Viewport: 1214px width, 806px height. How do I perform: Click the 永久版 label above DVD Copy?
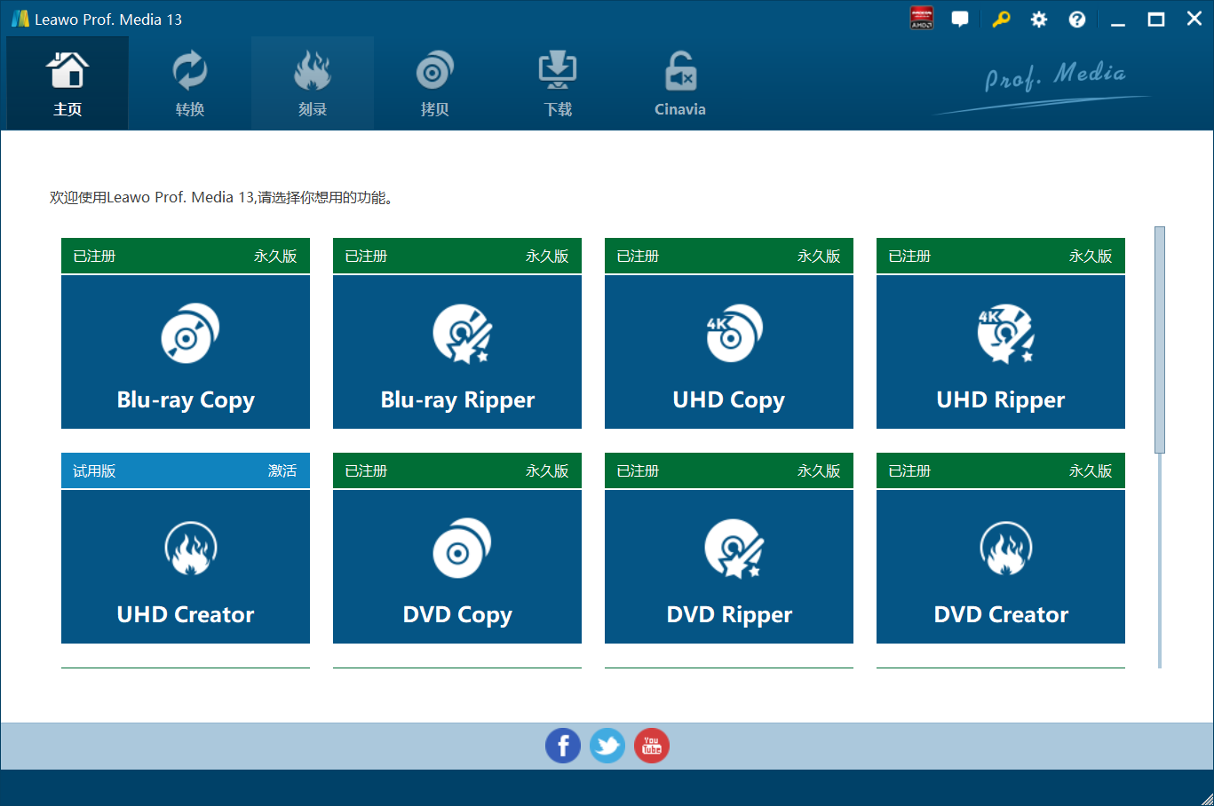[547, 471]
